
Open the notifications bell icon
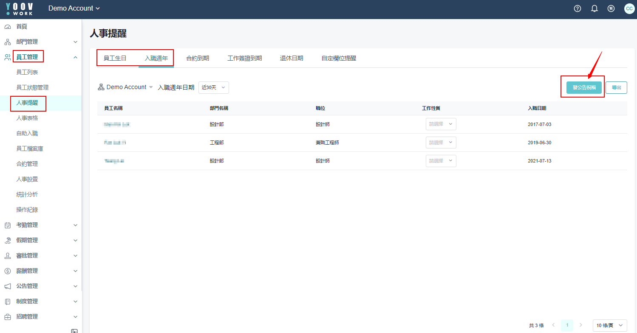[595, 8]
